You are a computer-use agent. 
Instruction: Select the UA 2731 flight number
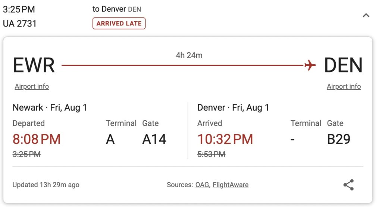click(20, 24)
